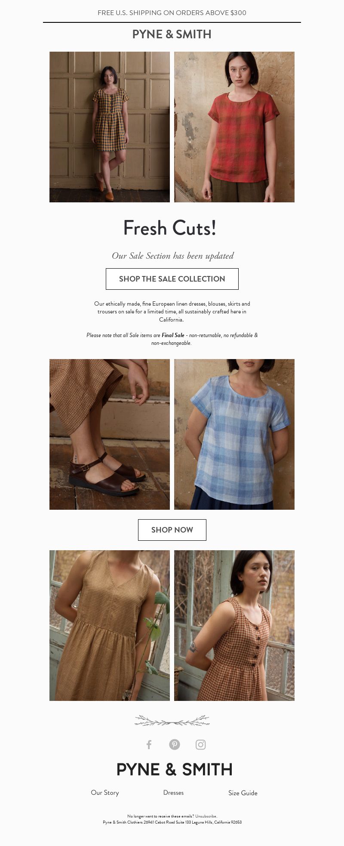Click the Unsubscribe link
The width and height of the screenshot is (344, 846).
206,816
